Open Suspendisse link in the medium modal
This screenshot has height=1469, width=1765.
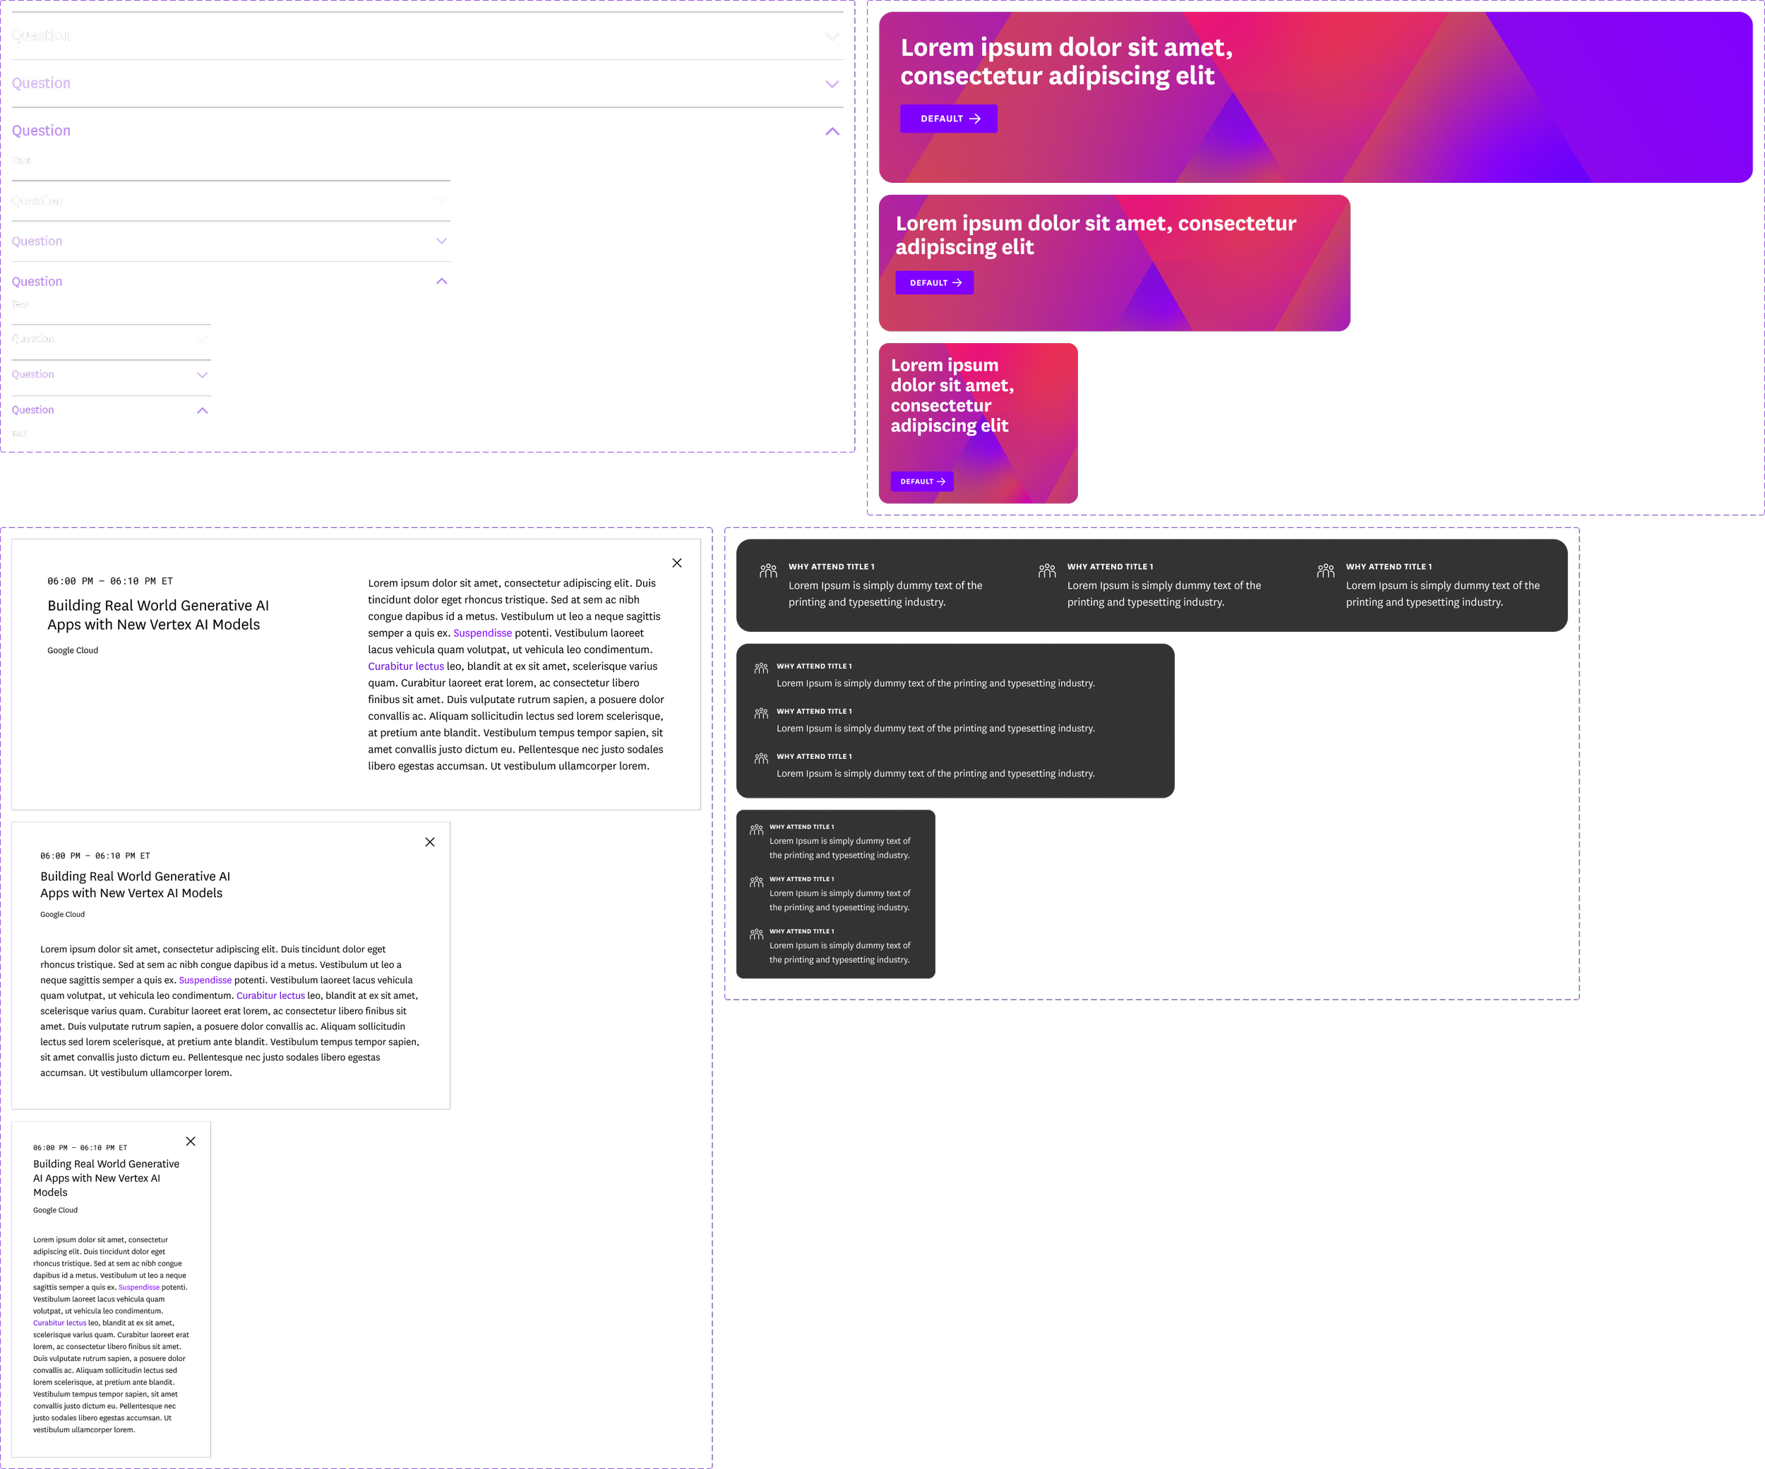pos(205,980)
